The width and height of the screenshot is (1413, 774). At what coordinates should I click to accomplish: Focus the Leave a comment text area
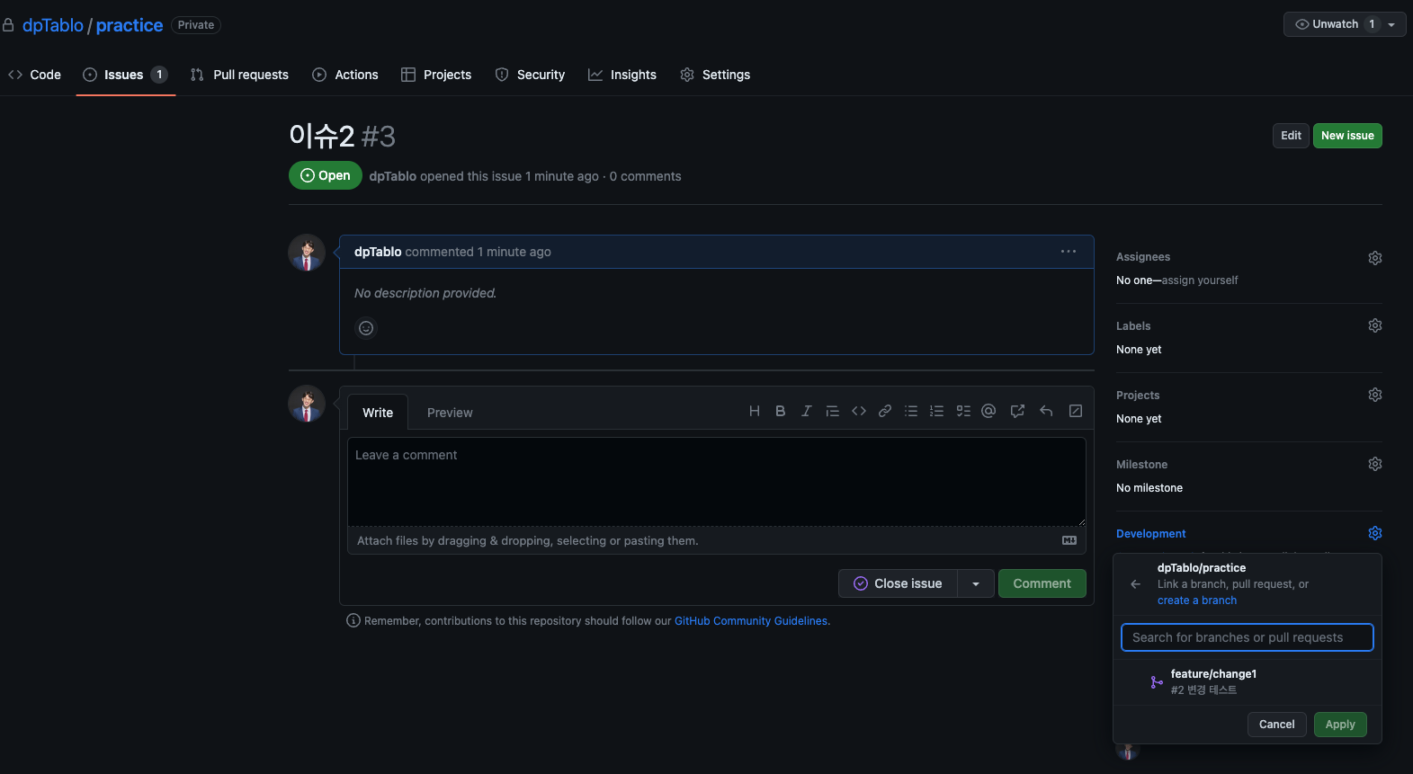717,482
